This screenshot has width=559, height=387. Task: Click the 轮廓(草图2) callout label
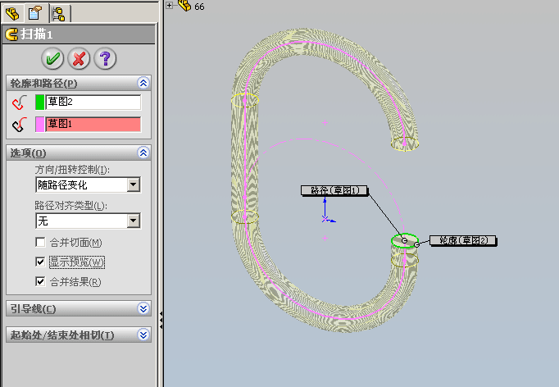463,240
